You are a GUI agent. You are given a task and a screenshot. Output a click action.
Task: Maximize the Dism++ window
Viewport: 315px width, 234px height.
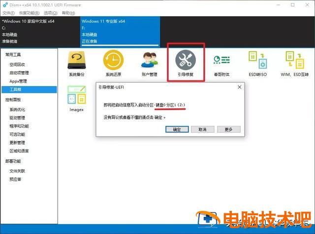[x=293, y=5]
